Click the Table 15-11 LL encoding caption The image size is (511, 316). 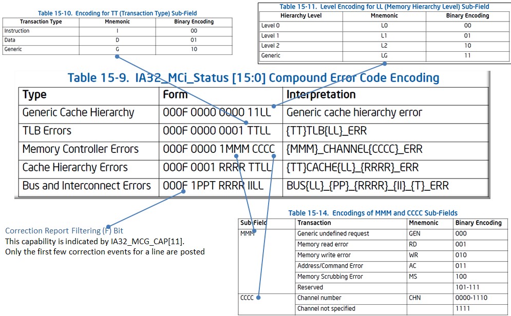(x=384, y=7)
